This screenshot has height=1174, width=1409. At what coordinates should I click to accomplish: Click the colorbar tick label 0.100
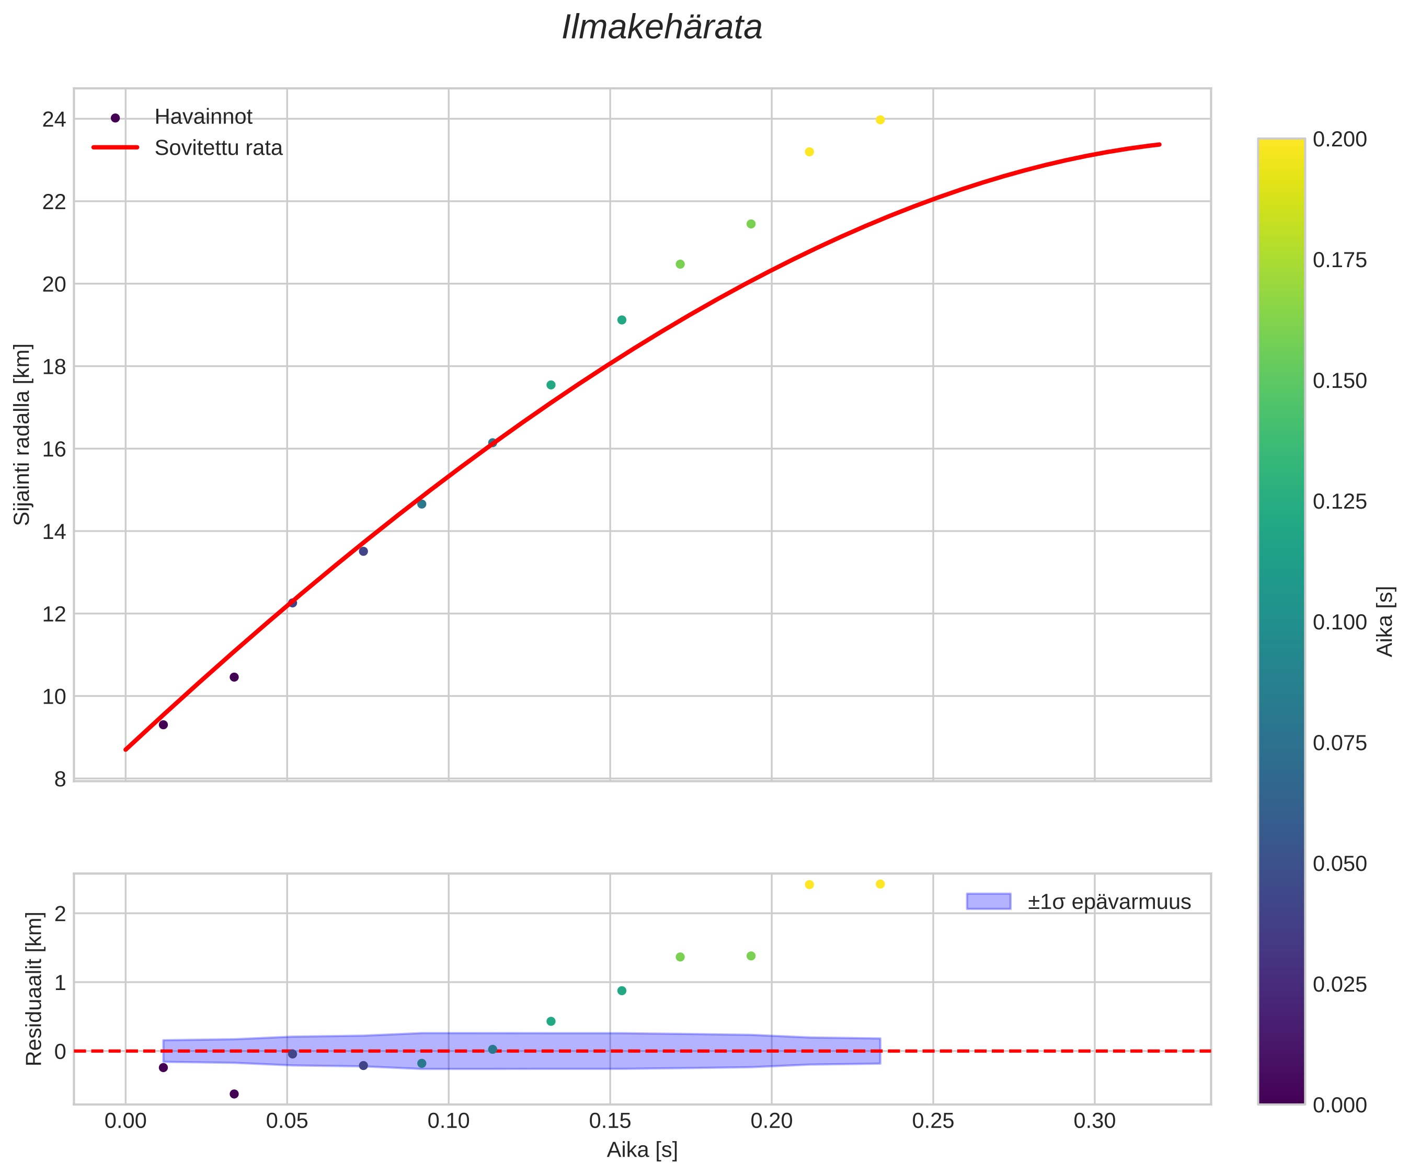(x=1339, y=622)
